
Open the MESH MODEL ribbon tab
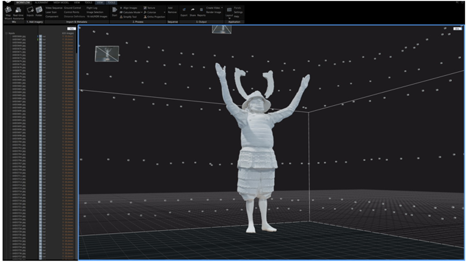[x=60, y=3]
